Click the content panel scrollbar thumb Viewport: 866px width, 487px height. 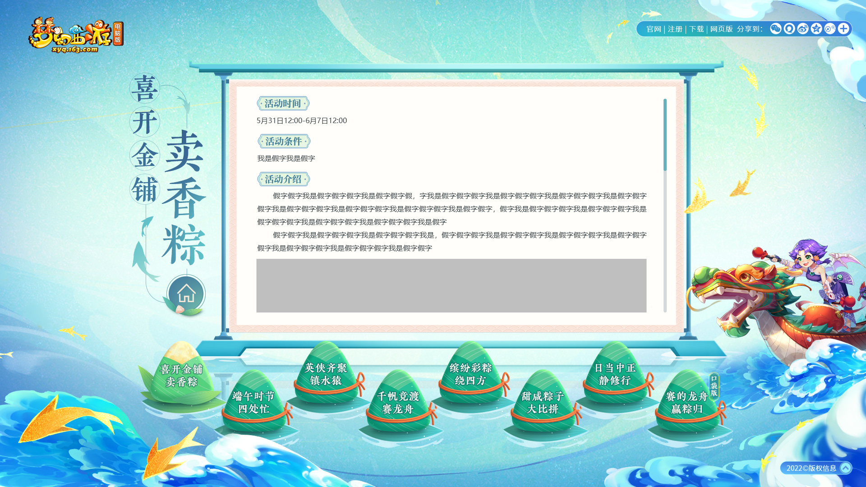click(665, 134)
